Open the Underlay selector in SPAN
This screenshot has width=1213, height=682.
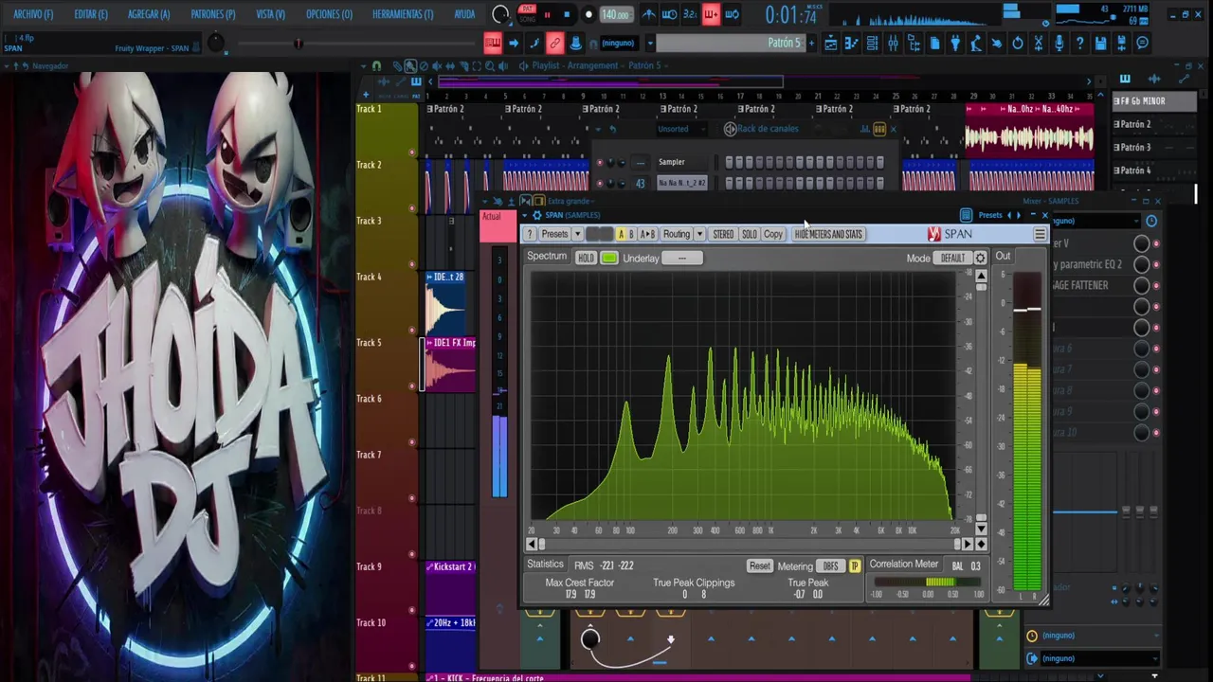681,258
